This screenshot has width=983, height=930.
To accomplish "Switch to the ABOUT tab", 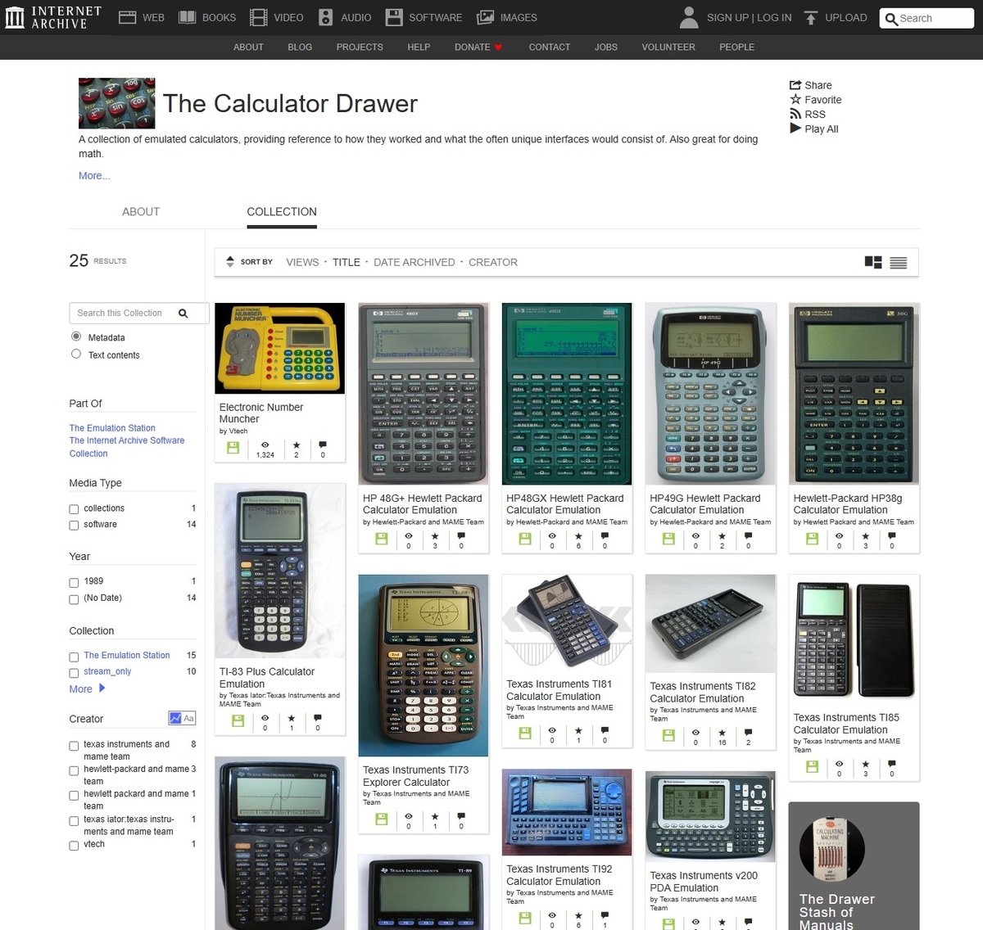I will point(140,211).
